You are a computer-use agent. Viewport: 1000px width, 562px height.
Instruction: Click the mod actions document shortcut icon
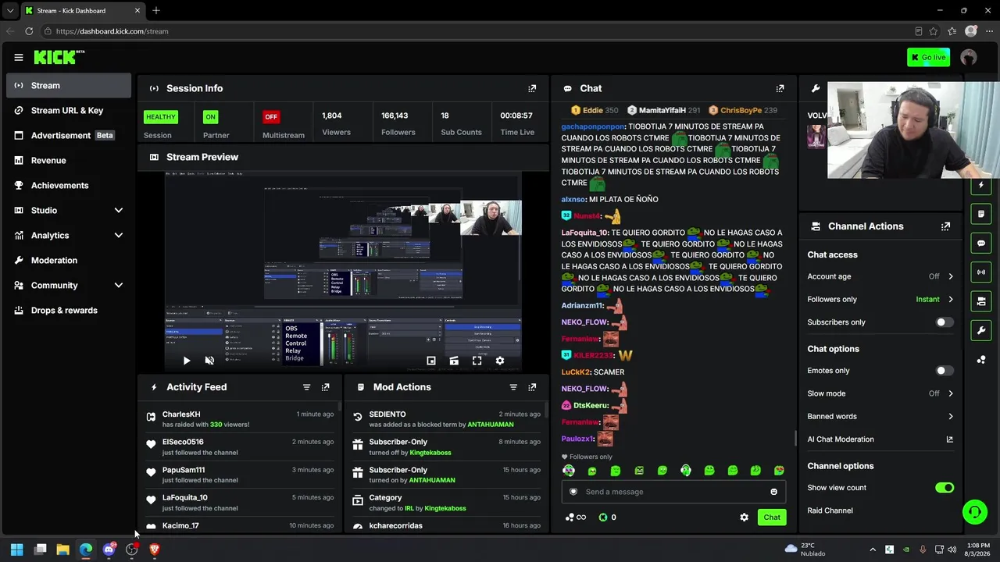[981, 214]
